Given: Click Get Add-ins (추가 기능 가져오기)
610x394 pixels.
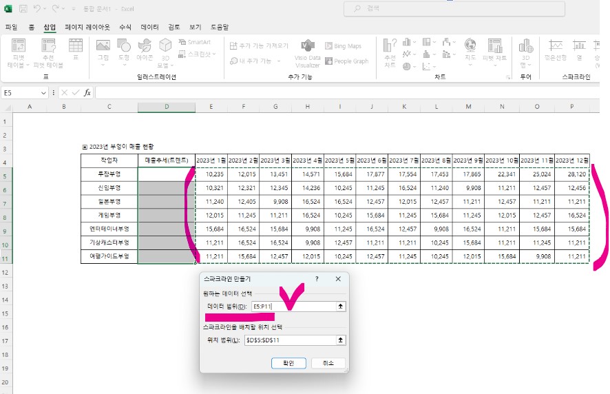Looking at the screenshot, I should (x=259, y=46).
